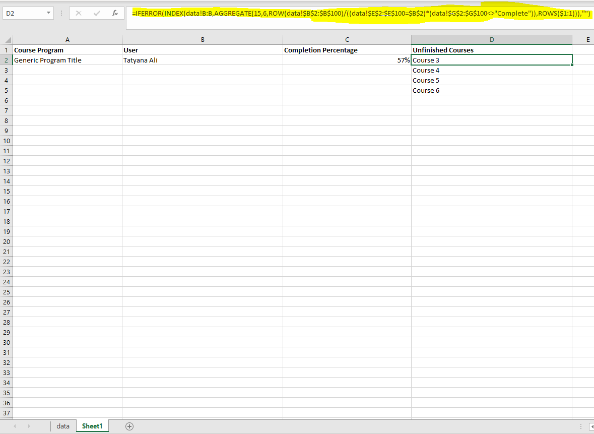Select row 30 header

tap(7, 343)
